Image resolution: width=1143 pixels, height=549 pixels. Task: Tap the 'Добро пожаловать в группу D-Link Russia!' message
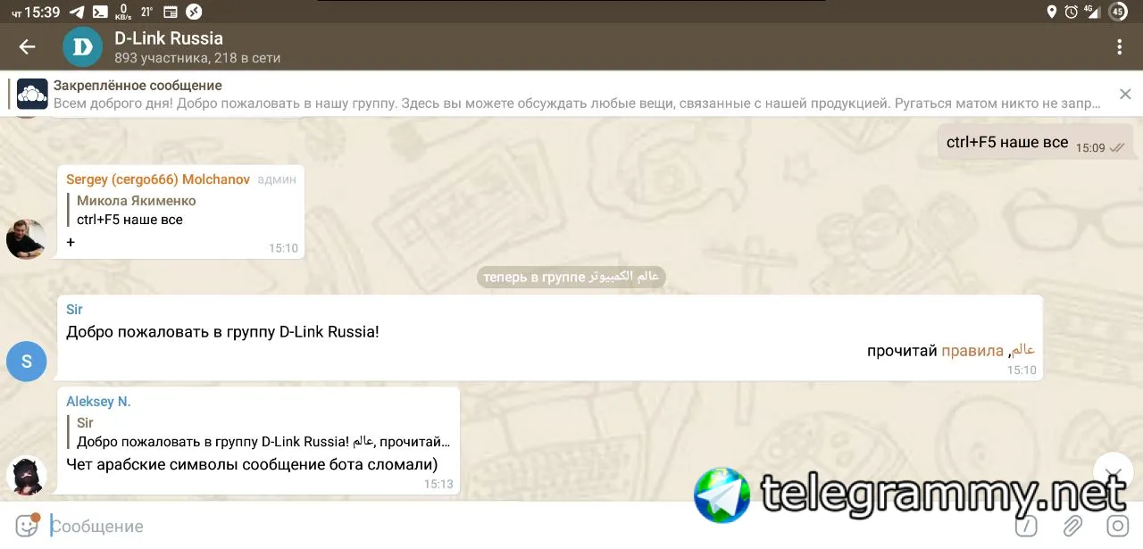[222, 332]
